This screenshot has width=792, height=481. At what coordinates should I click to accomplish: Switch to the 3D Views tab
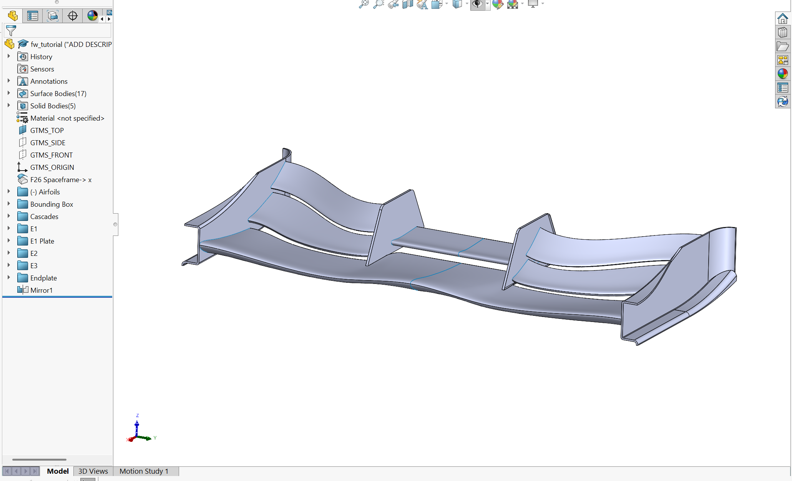point(93,471)
